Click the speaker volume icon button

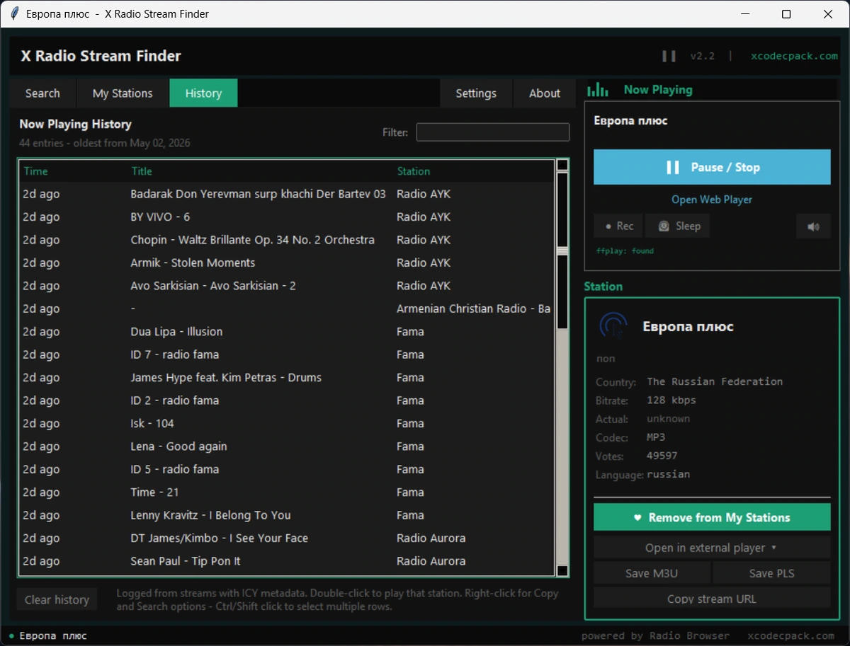tap(813, 226)
